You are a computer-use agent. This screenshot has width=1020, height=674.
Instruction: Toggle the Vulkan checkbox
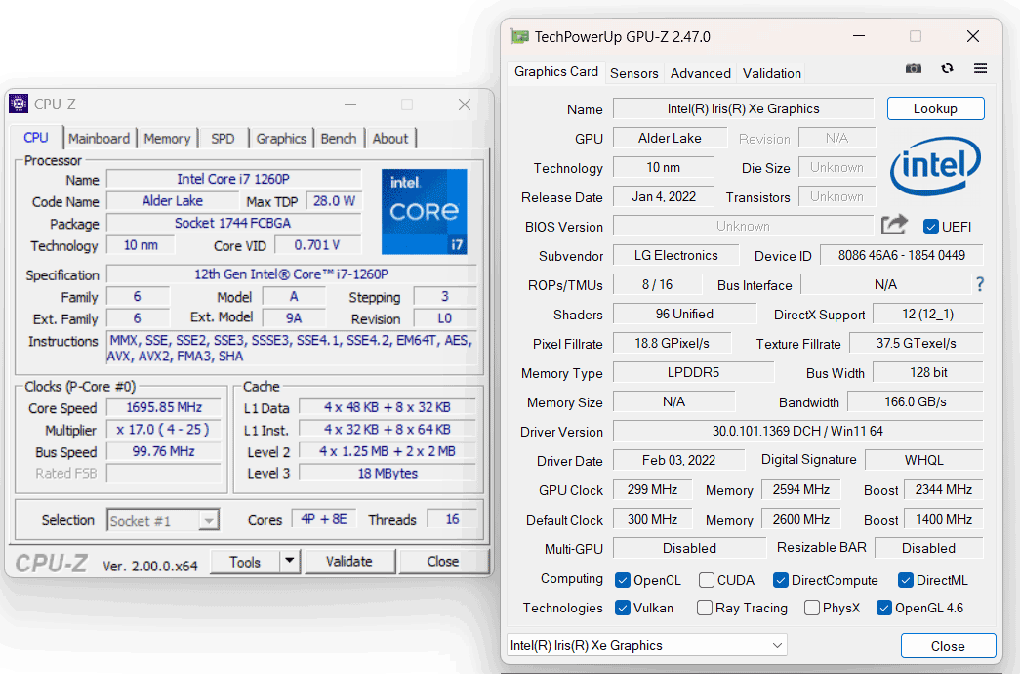[623, 608]
